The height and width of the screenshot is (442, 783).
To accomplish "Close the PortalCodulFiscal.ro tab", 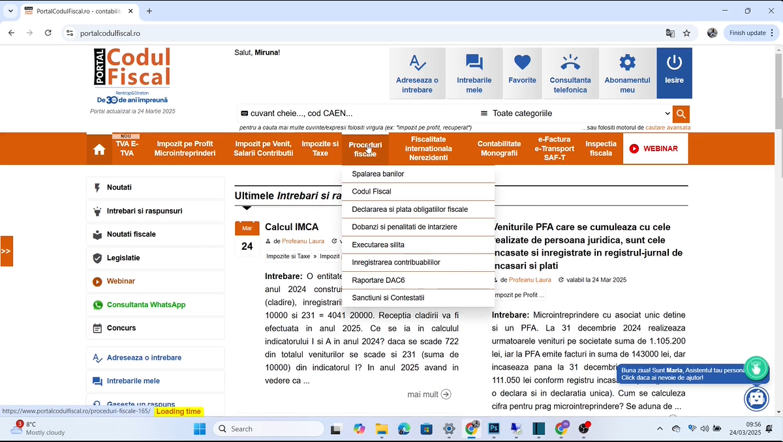I will (130, 11).
